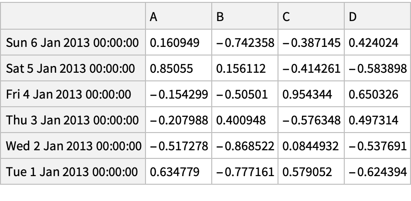Click the cell showing 0.0844932

312,145
